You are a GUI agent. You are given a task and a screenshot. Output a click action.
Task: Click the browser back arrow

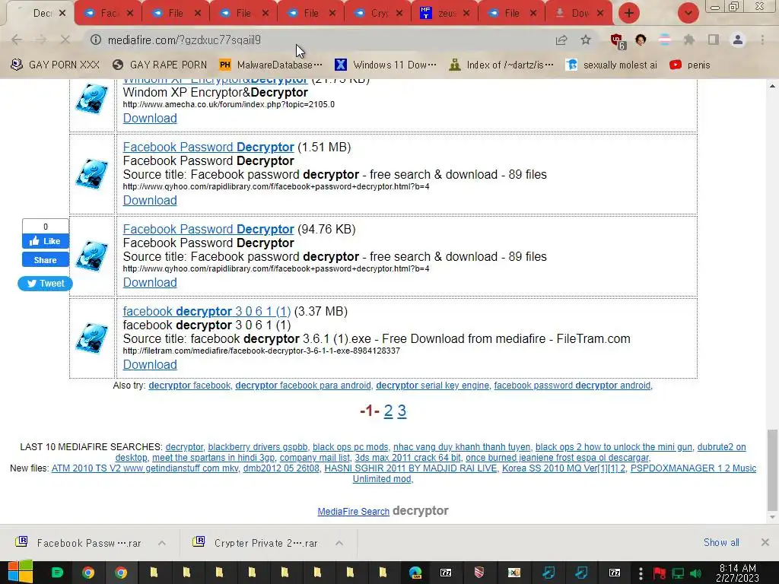17,40
